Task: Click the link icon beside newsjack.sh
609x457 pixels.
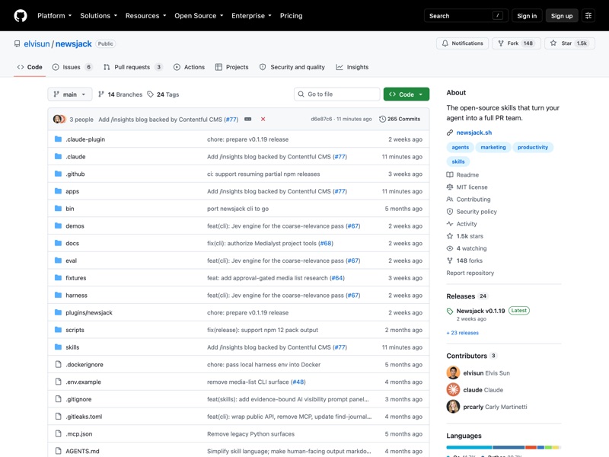Action: click(450, 133)
